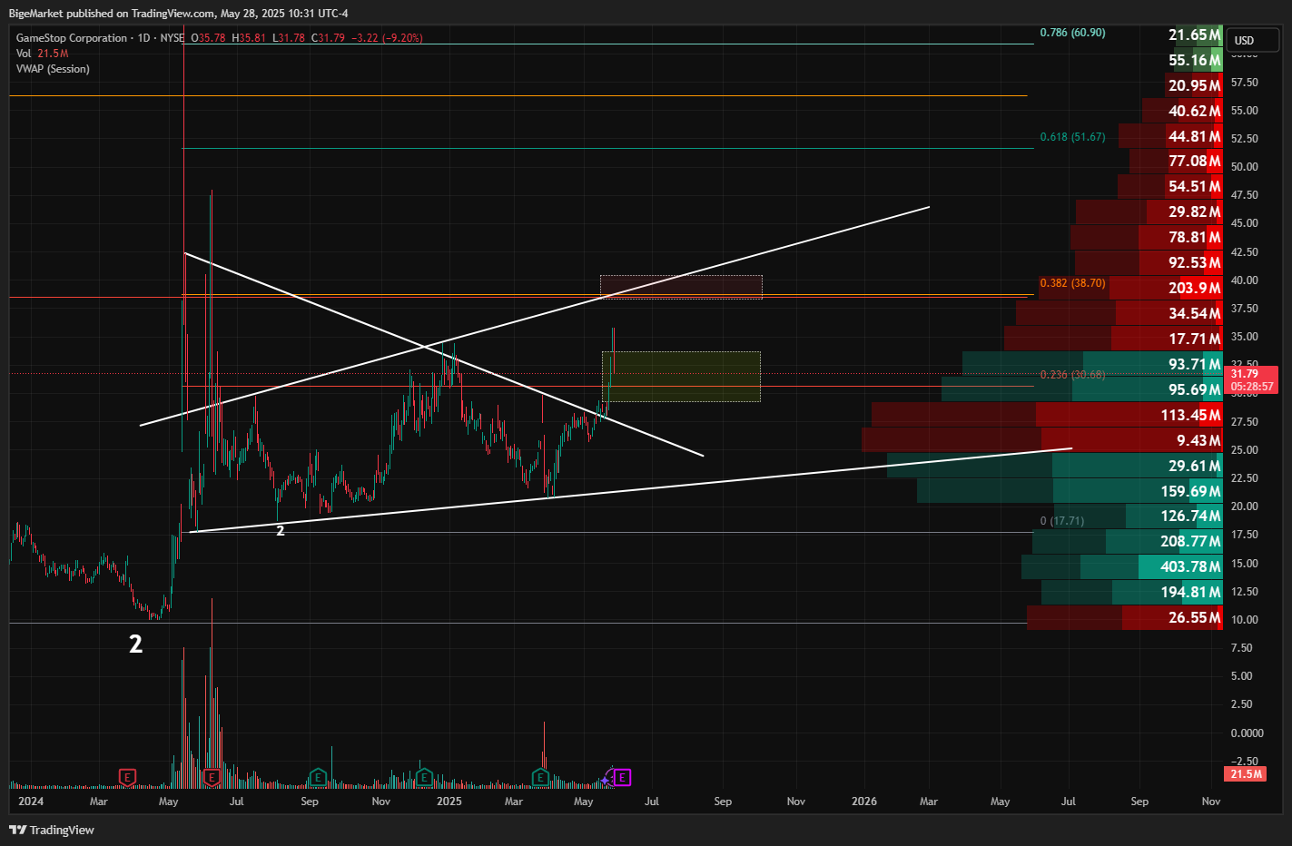Viewport: 1292px width, 846px height.
Task: Click the small wave label 2 on trendline
Action: click(281, 531)
